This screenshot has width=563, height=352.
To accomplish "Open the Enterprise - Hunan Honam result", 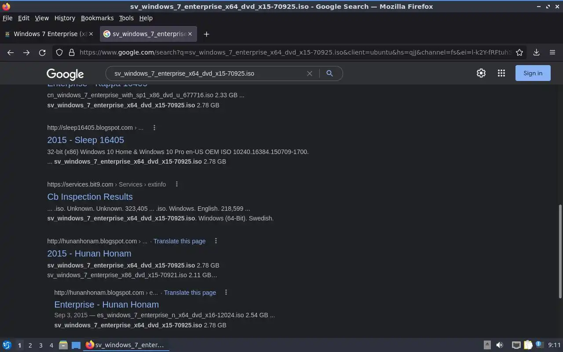I will (x=106, y=304).
